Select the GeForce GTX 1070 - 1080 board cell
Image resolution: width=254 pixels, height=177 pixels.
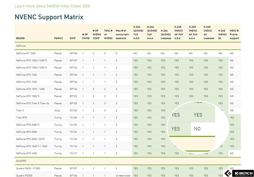pos(30,89)
